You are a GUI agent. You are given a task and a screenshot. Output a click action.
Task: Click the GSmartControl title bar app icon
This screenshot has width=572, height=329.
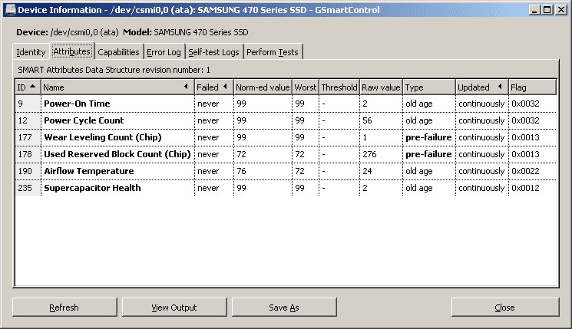(x=11, y=10)
